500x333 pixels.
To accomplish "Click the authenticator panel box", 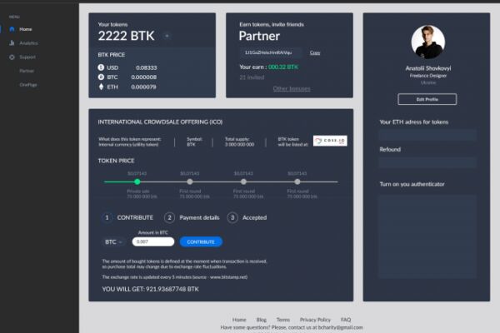I will 427,236.
